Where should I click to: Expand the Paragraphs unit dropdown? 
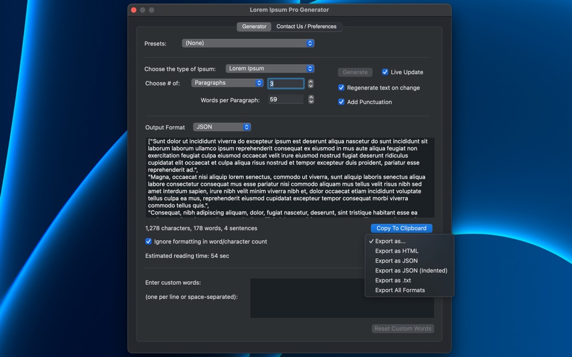(227, 82)
